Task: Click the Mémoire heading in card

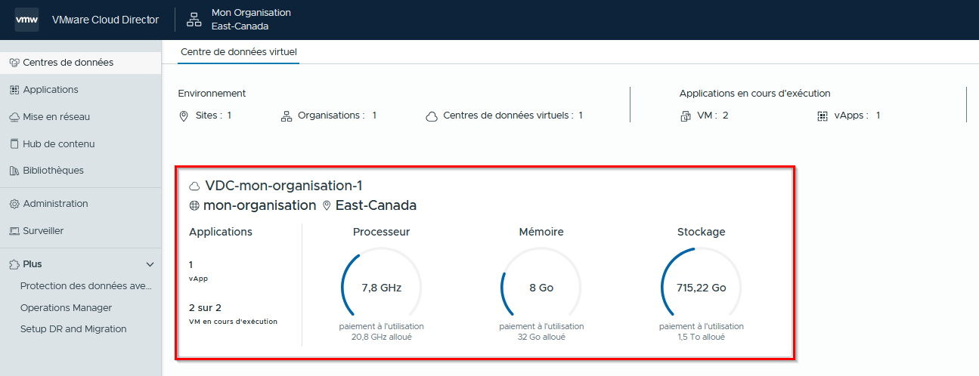Action: 541,232
